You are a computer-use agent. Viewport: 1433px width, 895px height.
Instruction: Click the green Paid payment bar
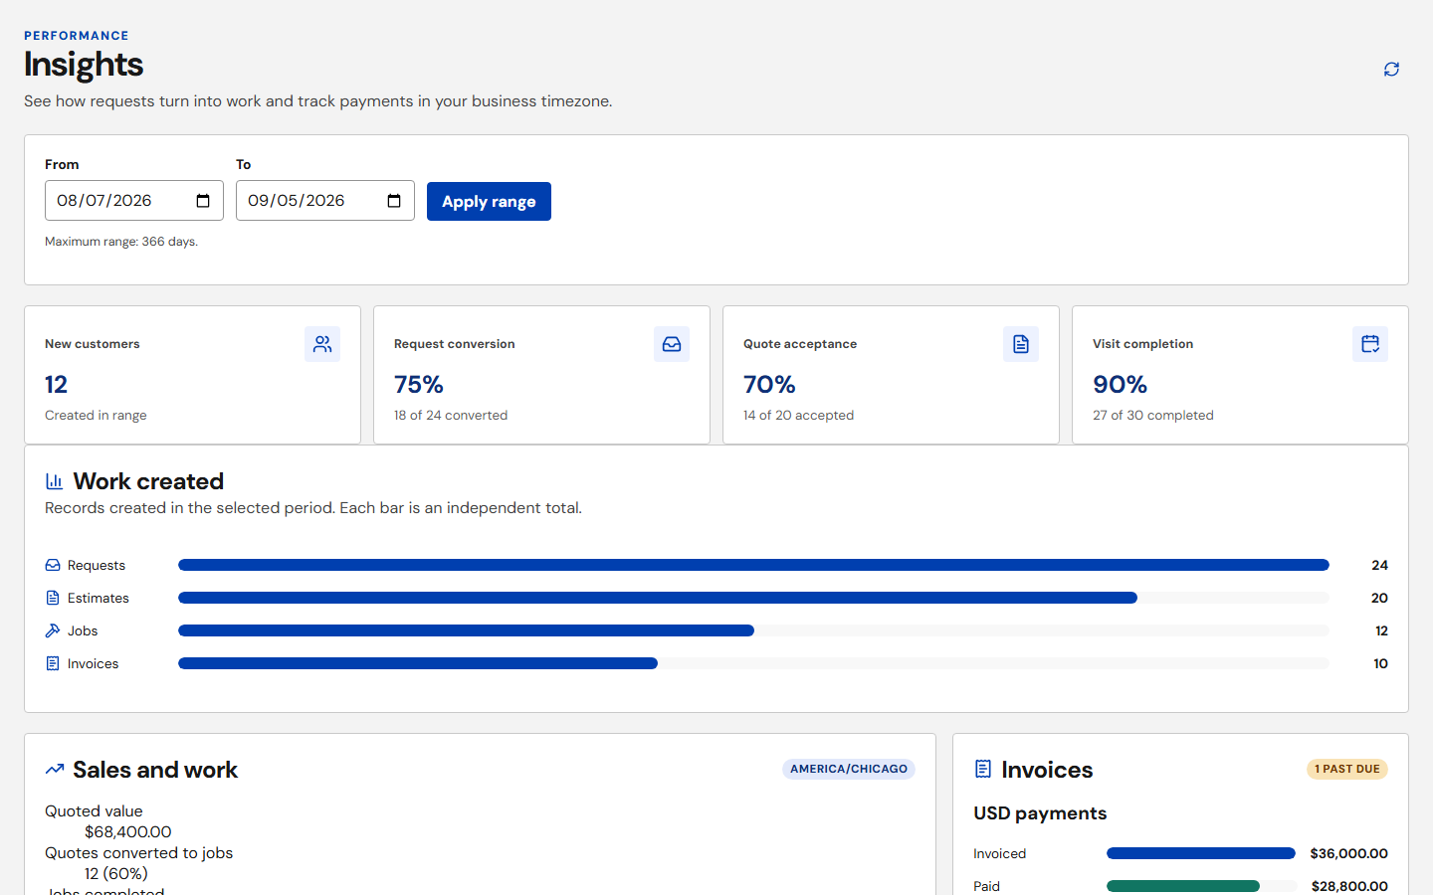pos(1183,886)
